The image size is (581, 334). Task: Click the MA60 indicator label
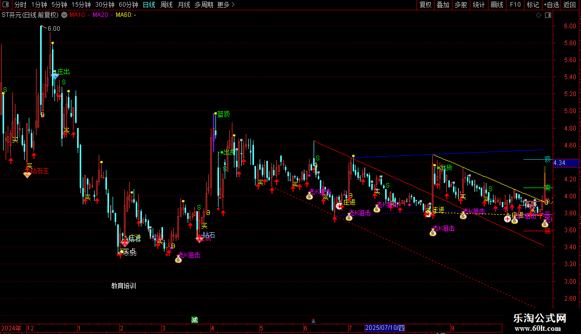[x=126, y=15]
